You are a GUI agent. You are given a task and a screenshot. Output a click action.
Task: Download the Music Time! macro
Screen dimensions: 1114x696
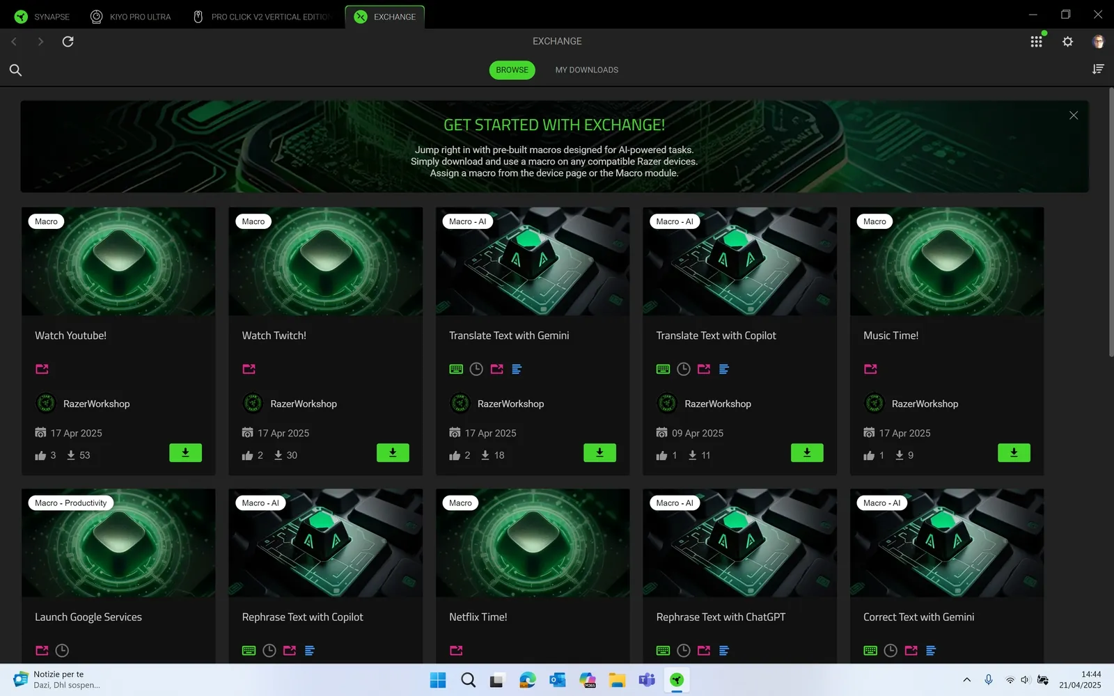click(1014, 452)
